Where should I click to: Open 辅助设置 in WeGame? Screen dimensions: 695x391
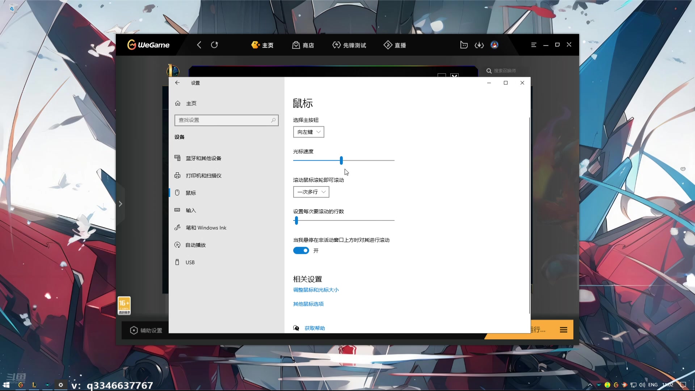(x=146, y=330)
